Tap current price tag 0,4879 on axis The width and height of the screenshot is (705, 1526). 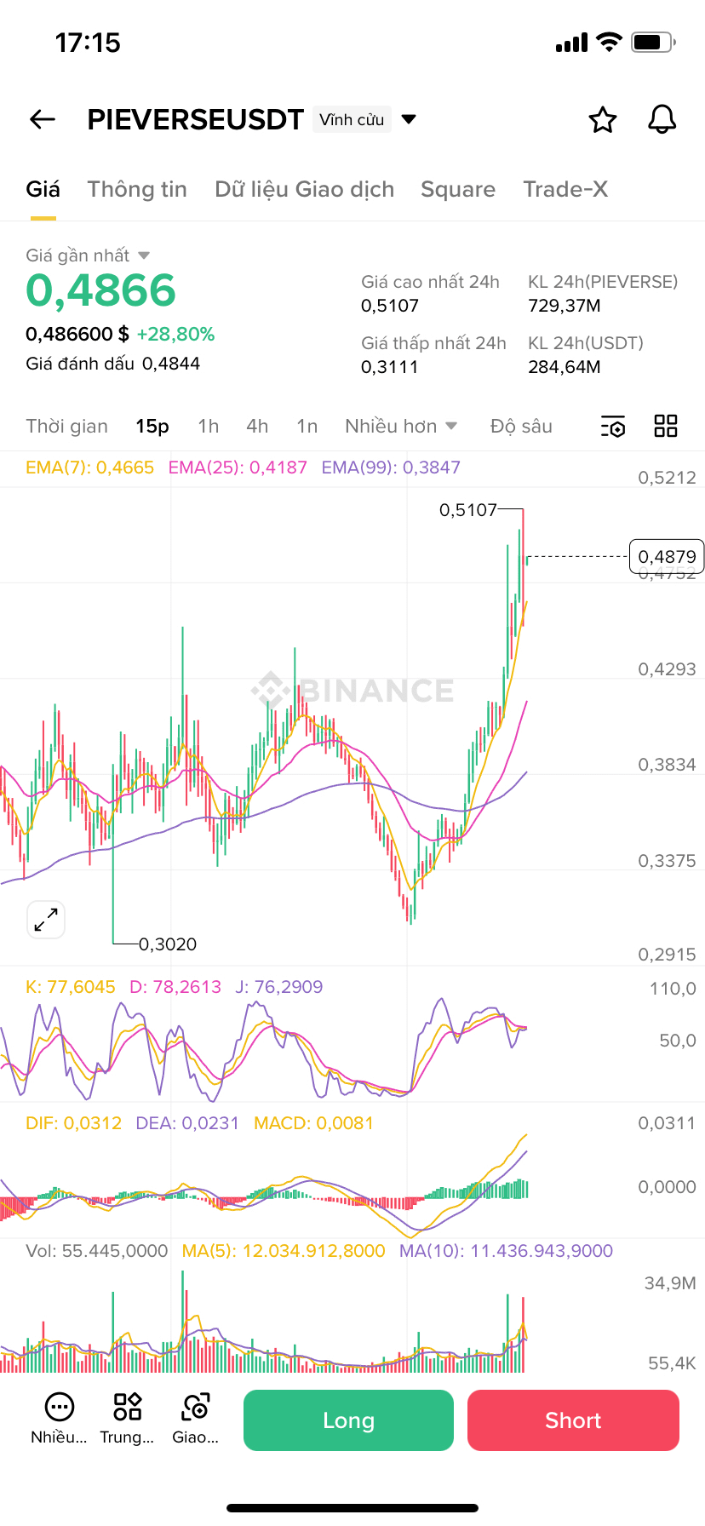(667, 556)
